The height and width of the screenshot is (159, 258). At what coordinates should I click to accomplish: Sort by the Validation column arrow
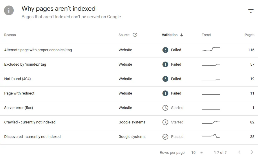[182, 35]
